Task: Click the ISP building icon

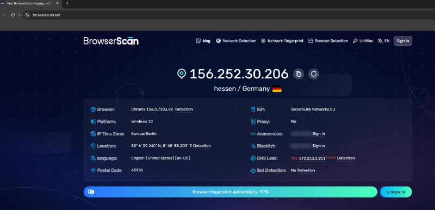Action: point(253,109)
